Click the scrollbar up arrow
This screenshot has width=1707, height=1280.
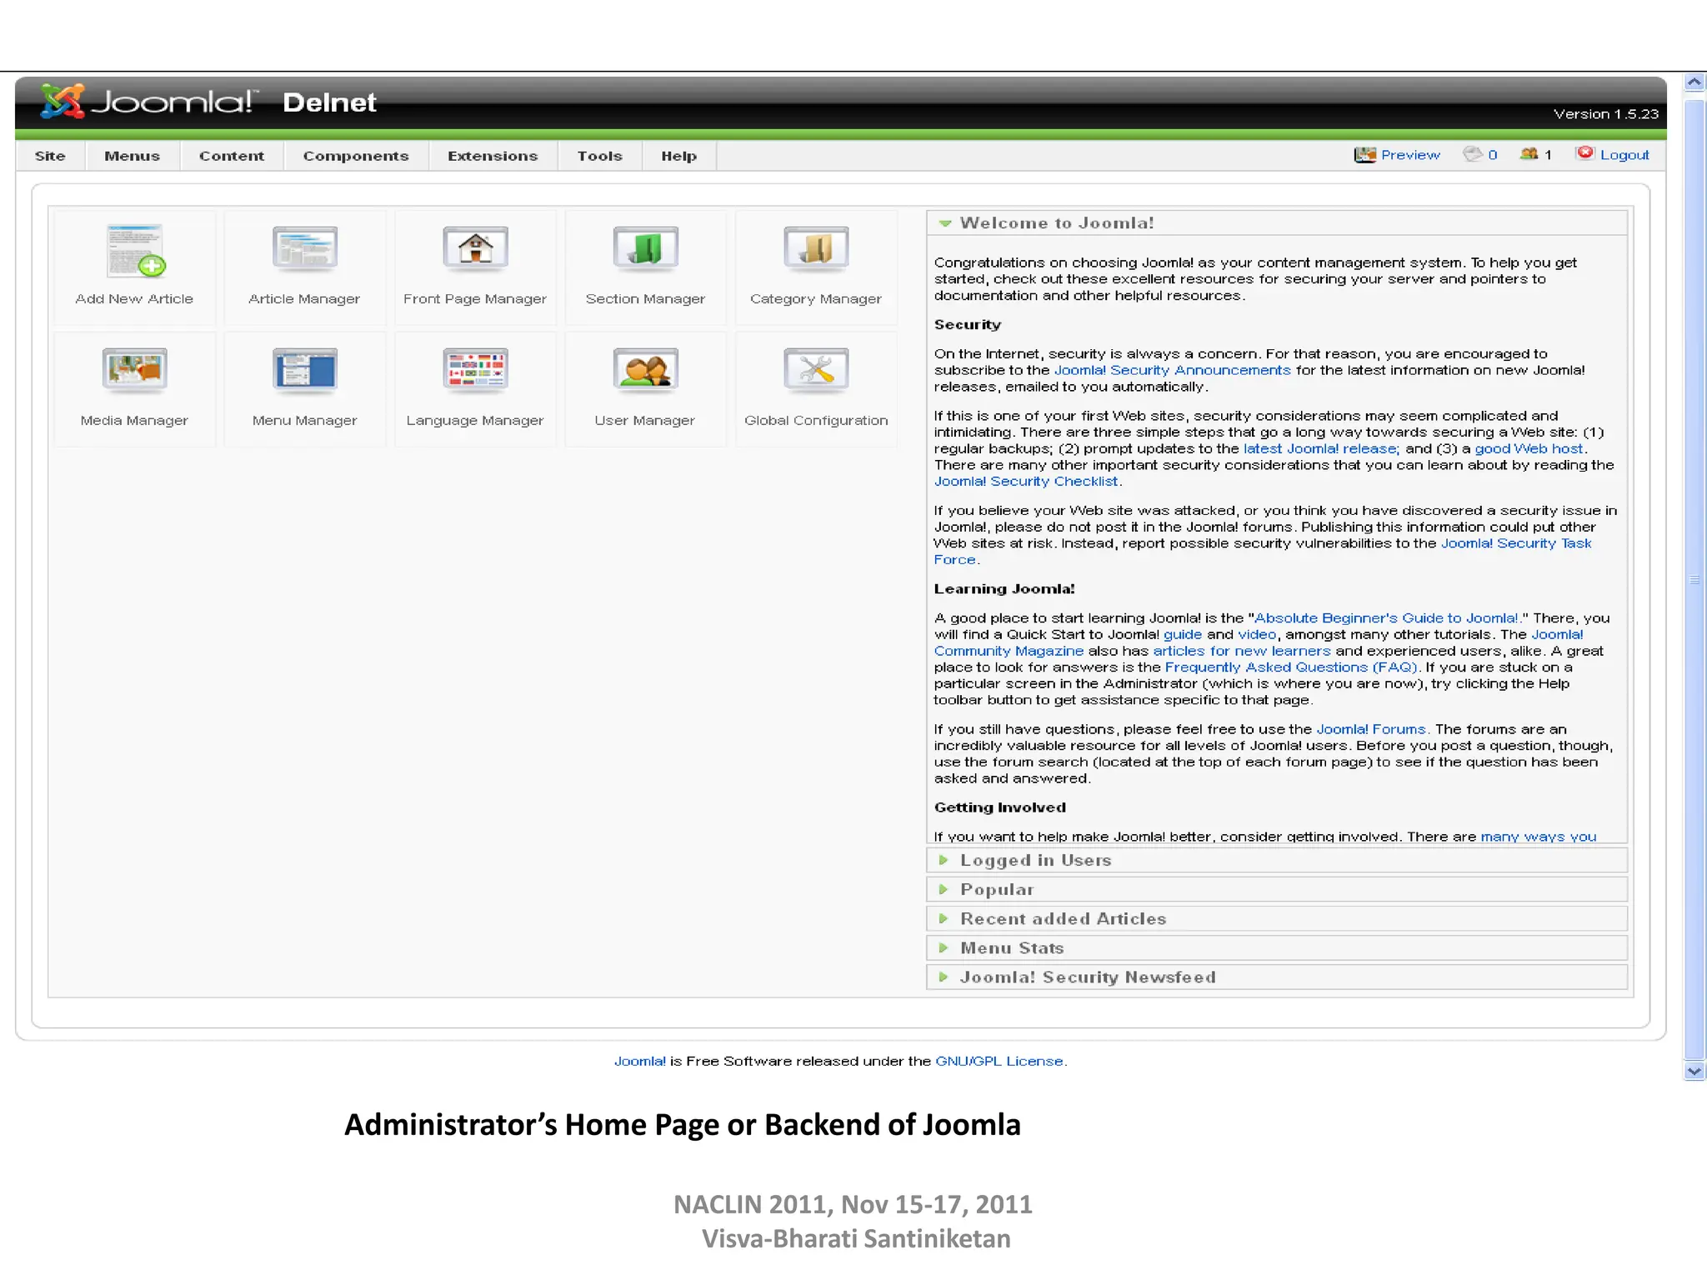click(x=1694, y=82)
